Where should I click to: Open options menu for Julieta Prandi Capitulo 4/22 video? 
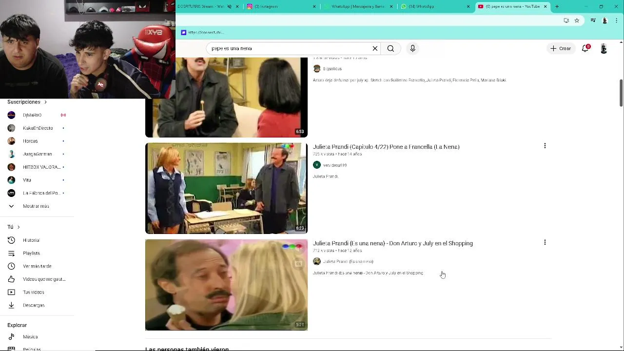click(545, 146)
